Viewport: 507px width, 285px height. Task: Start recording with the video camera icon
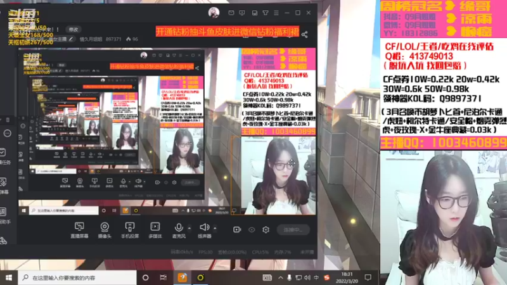[x=237, y=229]
